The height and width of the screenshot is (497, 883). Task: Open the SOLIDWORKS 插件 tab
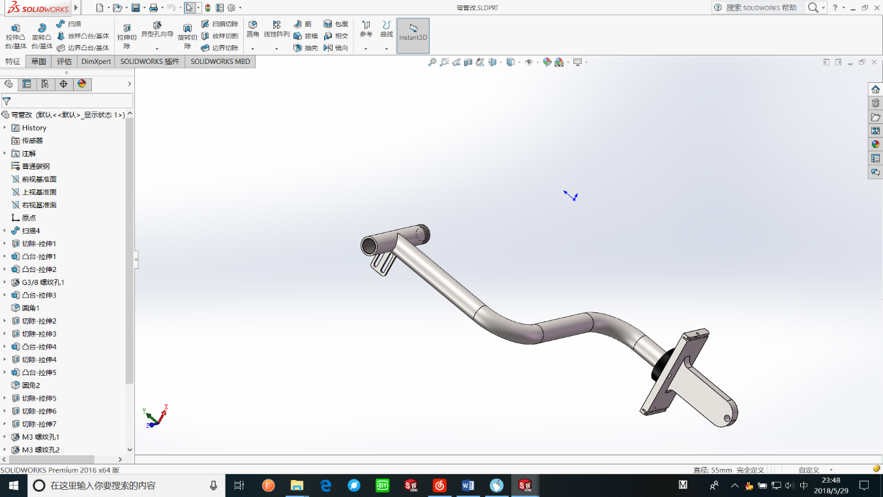pos(149,61)
